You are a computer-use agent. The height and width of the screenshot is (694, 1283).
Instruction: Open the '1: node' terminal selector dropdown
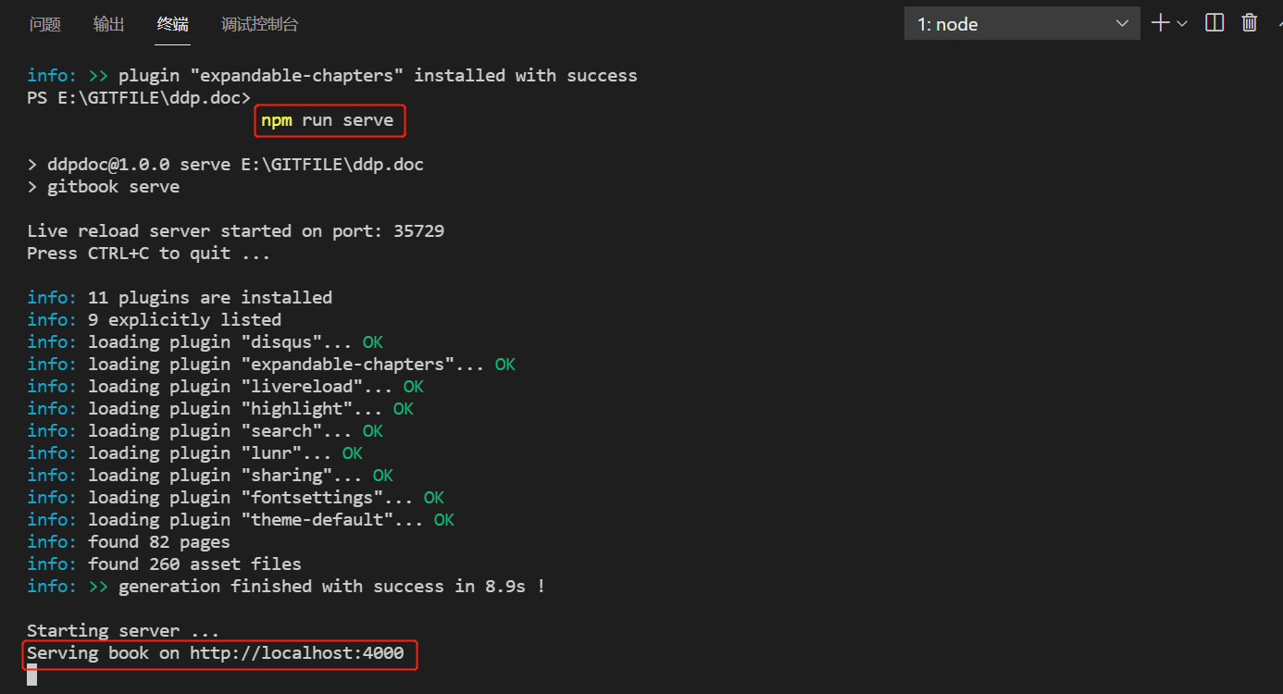click(1021, 24)
